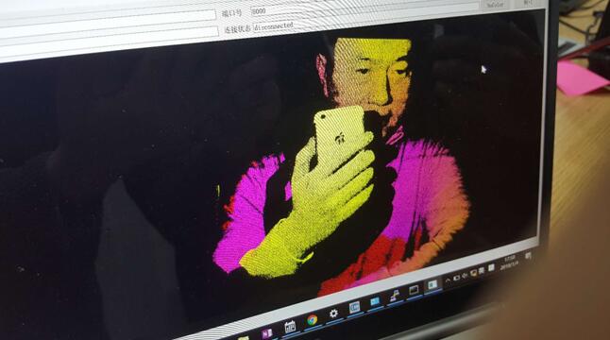This screenshot has height=340, width=610.
Task: Open the taskbar clock and date
Action: pyautogui.click(x=510, y=261)
